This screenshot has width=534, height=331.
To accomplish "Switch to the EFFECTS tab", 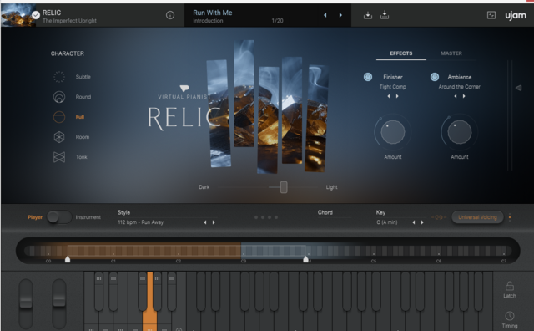I will click(401, 53).
